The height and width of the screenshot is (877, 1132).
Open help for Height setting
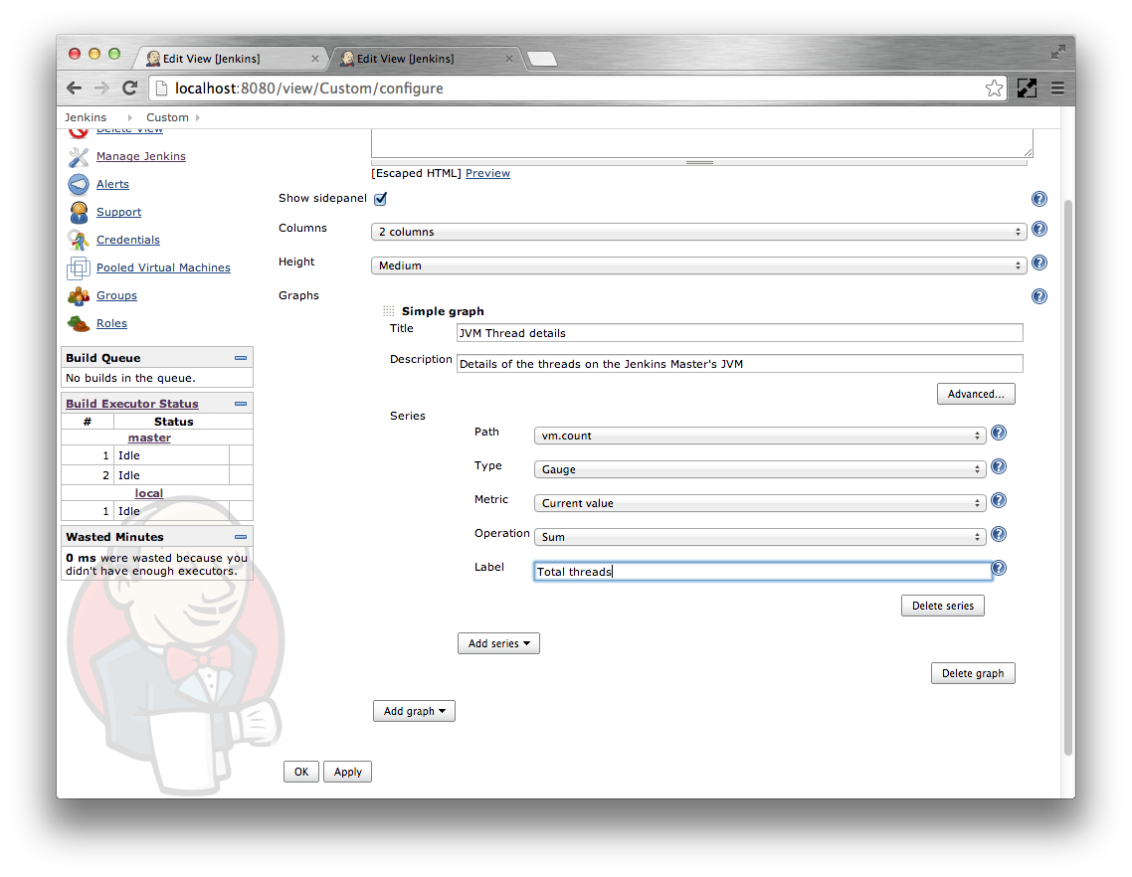pos(1038,263)
